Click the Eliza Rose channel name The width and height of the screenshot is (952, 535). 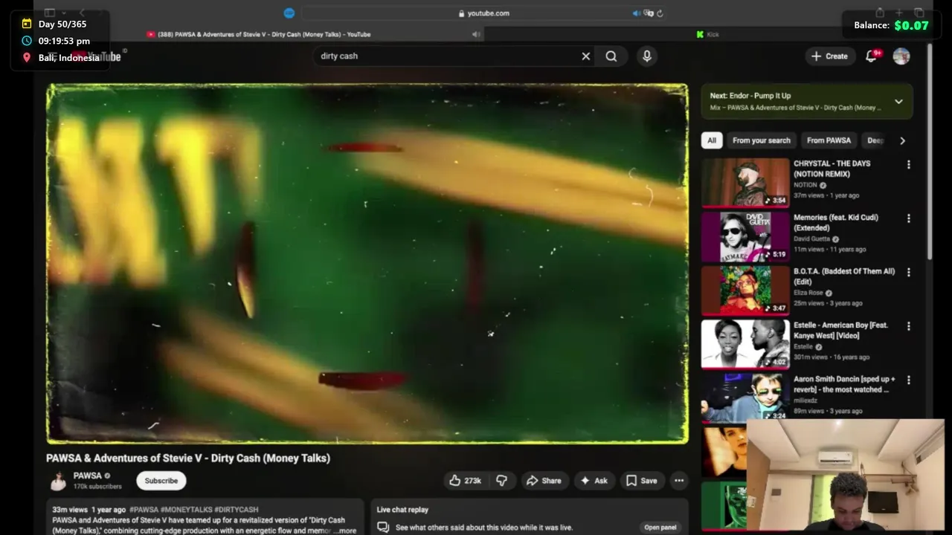[x=808, y=293]
